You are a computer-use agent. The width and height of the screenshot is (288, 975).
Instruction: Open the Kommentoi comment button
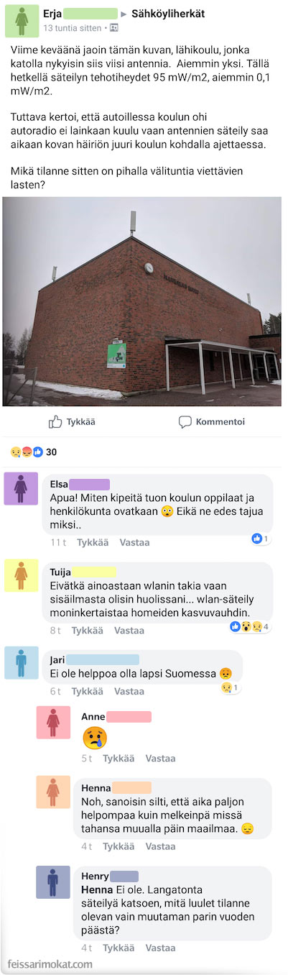(x=212, y=422)
